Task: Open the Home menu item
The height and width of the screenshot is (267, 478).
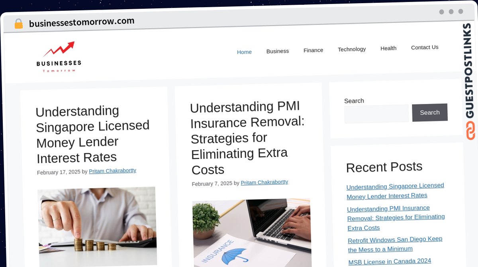Action: tap(244, 52)
